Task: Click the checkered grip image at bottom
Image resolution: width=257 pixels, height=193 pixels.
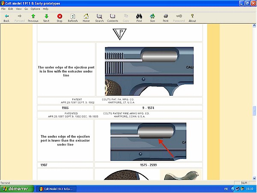Action: (126, 175)
